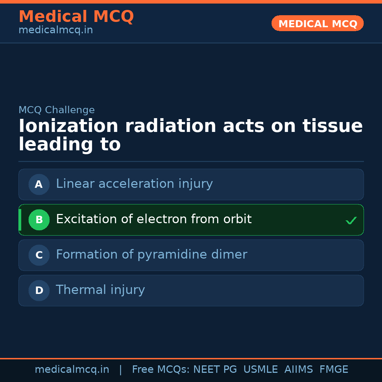Click "FMGE" in the footer
The height and width of the screenshot is (382, 382).
(334, 370)
